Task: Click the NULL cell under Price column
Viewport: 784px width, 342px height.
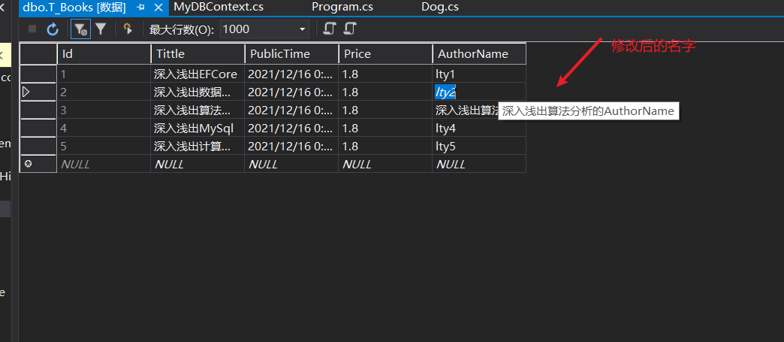Action: [x=385, y=165]
